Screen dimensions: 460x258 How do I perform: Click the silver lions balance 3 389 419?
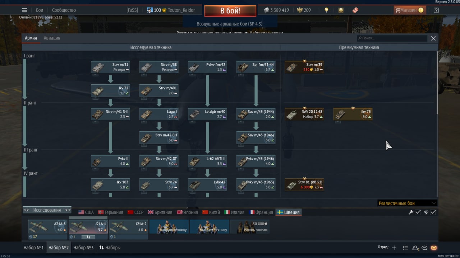point(276,10)
